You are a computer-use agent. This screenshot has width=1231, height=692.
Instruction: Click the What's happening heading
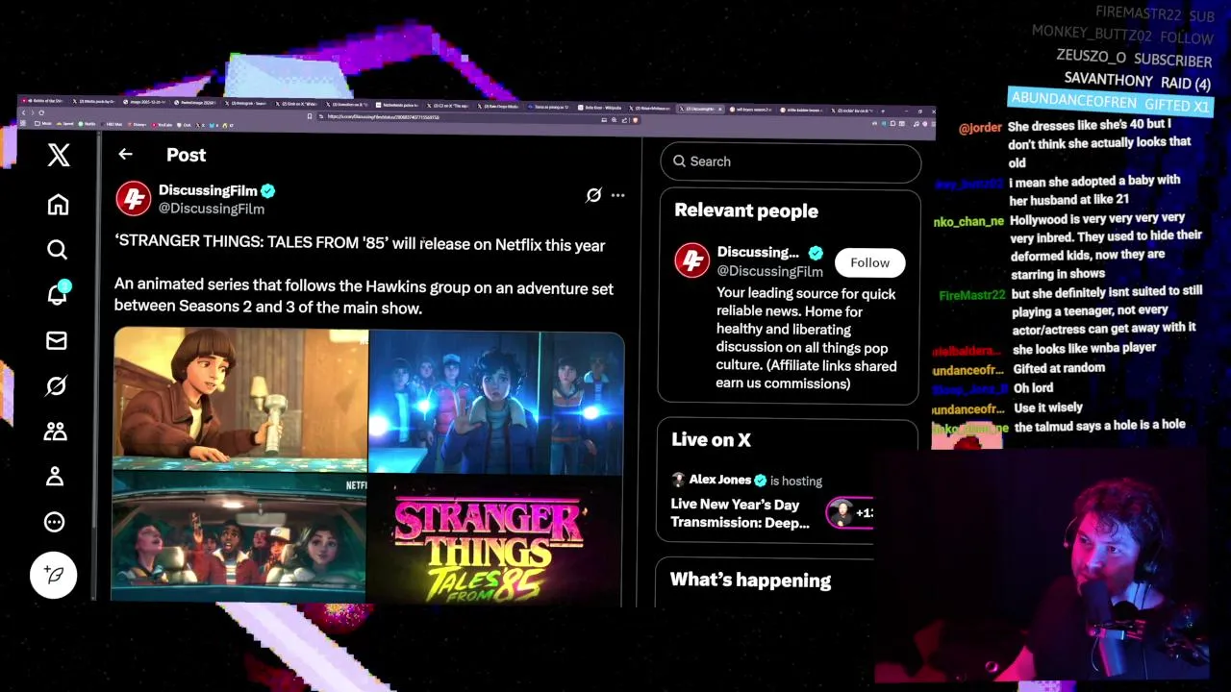(x=750, y=580)
